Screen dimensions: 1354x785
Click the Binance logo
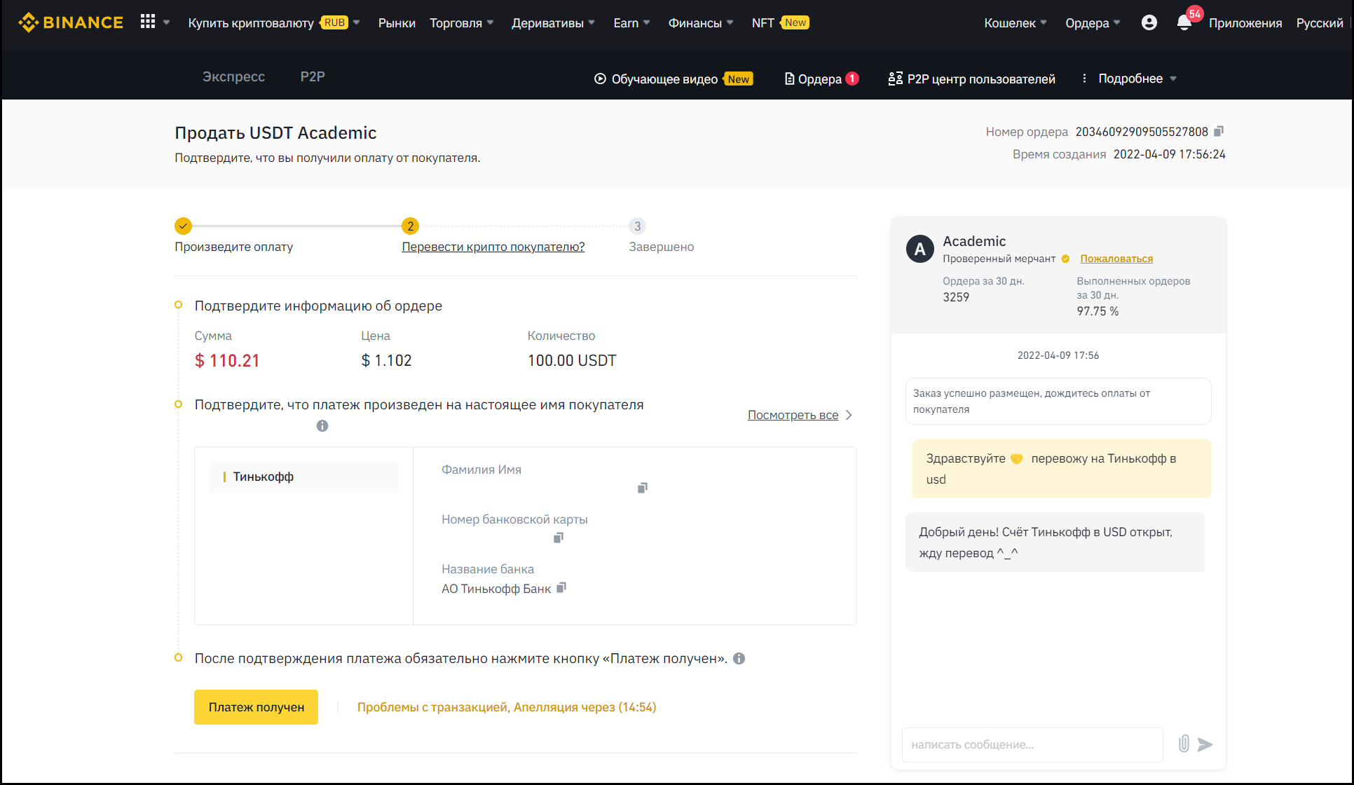pyautogui.click(x=70, y=22)
